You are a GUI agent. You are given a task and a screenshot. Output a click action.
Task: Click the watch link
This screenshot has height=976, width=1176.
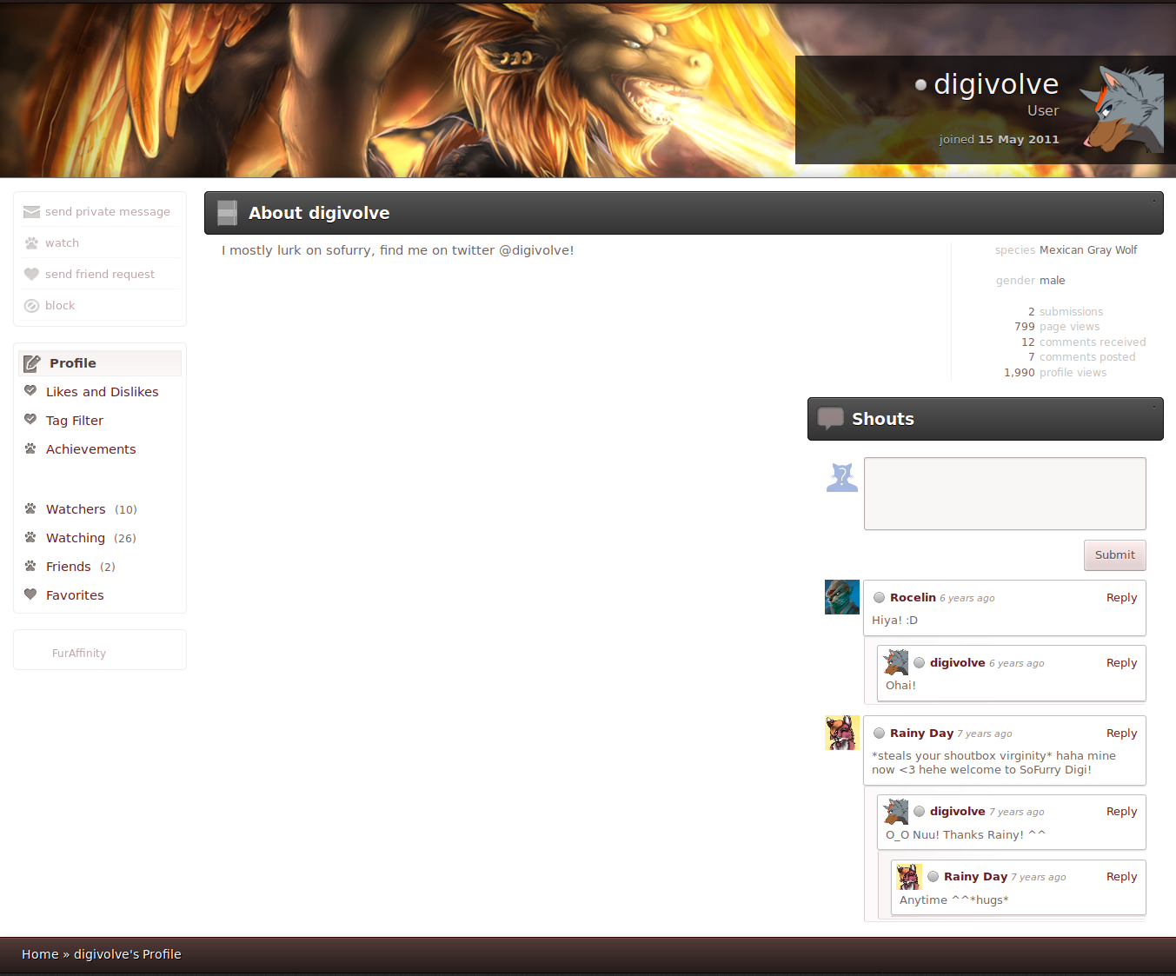[x=62, y=243]
